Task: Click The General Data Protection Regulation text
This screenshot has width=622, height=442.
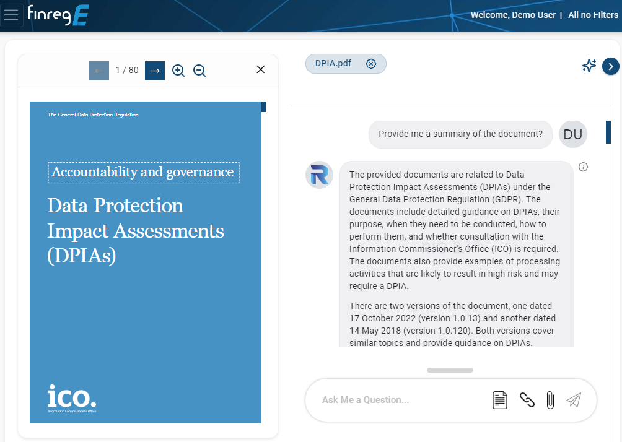Action: click(93, 115)
